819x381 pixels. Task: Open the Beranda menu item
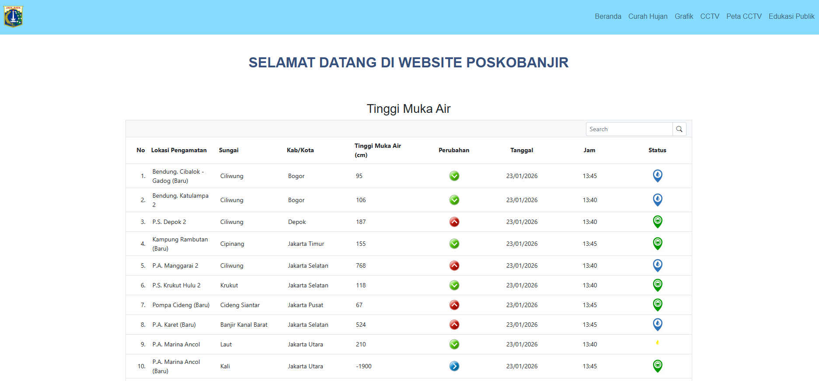[608, 17]
